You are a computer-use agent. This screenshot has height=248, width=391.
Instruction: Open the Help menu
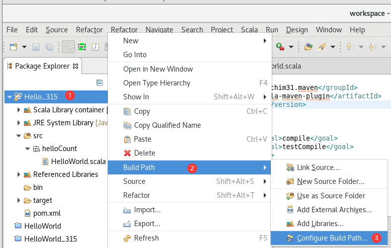[357, 30]
